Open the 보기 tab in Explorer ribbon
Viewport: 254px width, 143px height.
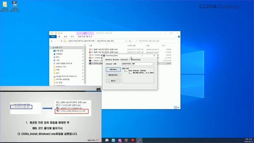[x=72, y=37]
